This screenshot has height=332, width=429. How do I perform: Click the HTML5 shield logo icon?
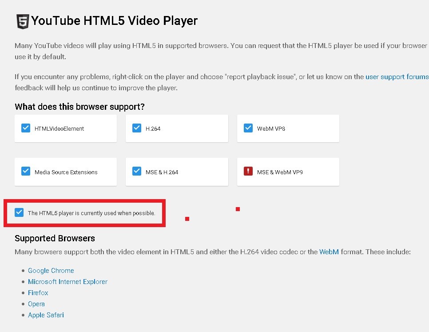point(23,21)
